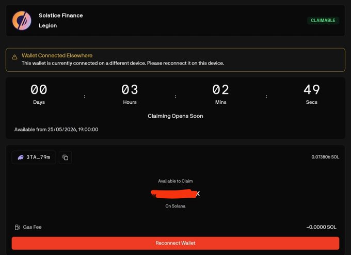Click the 'Available to Claim' label
Screen dimensions: 351x255
[176, 181]
